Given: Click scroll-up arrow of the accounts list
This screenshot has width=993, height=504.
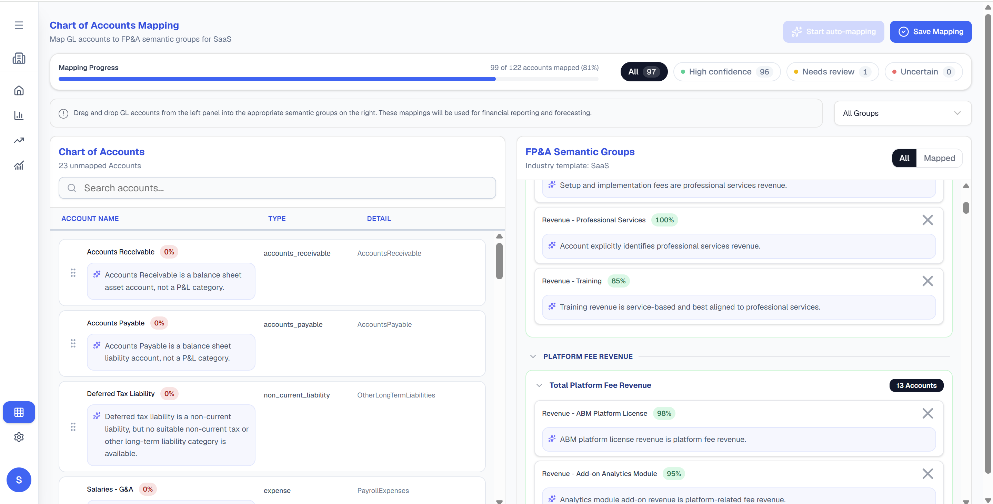Looking at the screenshot, I should click(x=499, y=236).
